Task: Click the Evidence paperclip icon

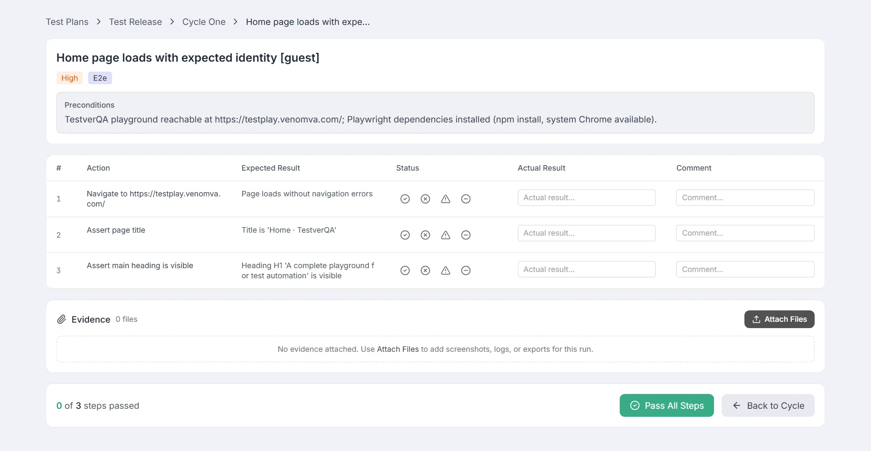Action: [62, 320]
